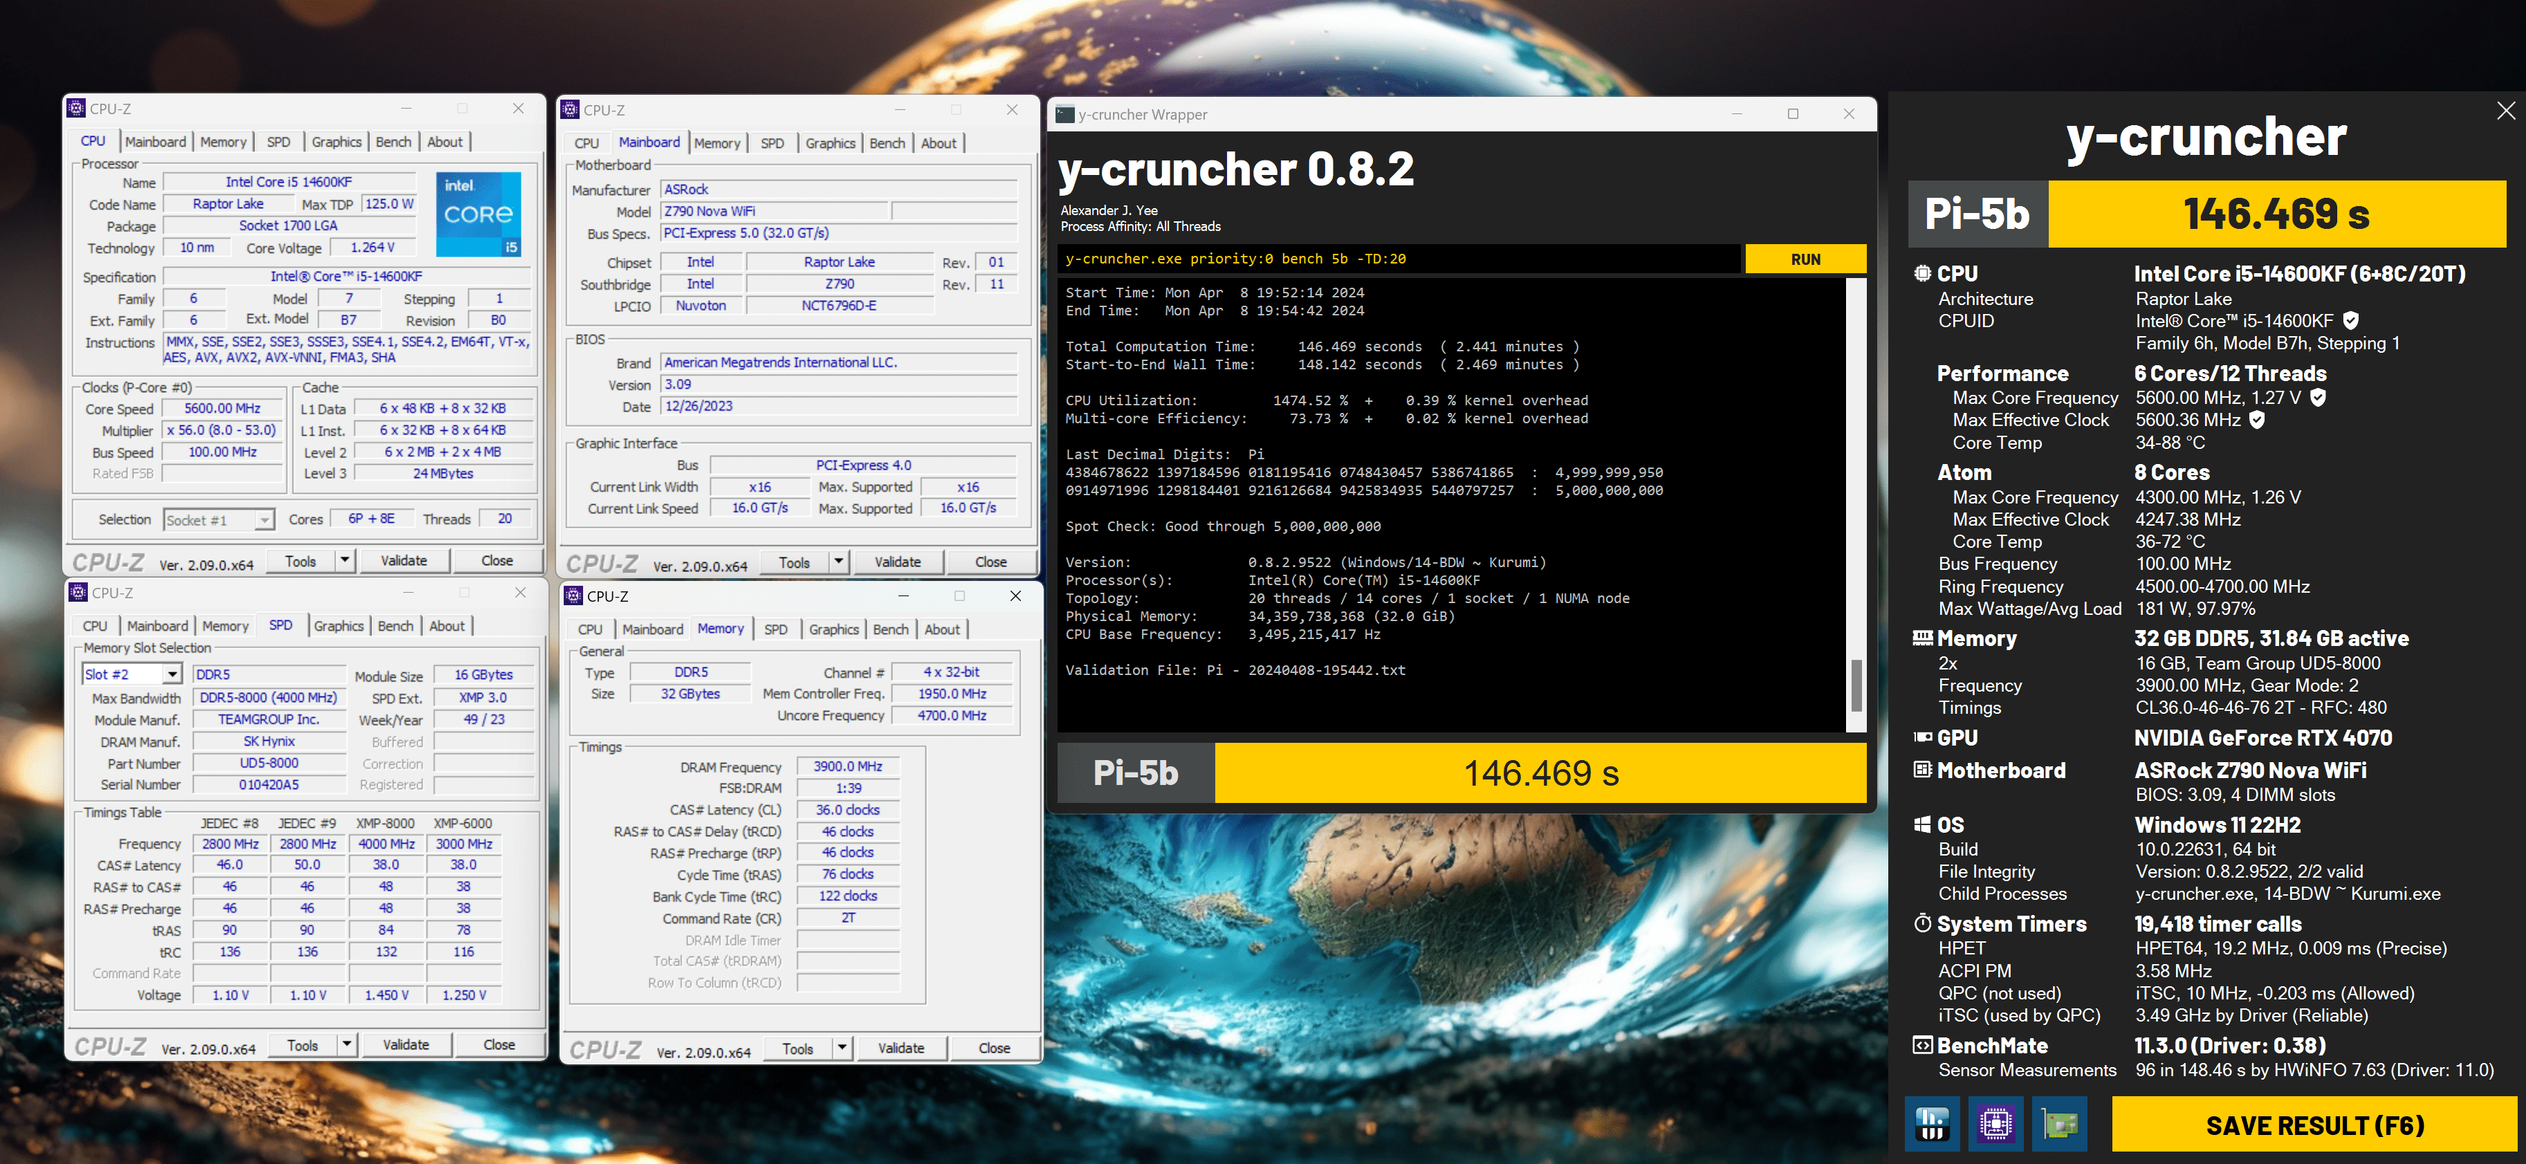
Task: Close the BenchMate y-cruncher result panel
Action: pos(2505,111)
